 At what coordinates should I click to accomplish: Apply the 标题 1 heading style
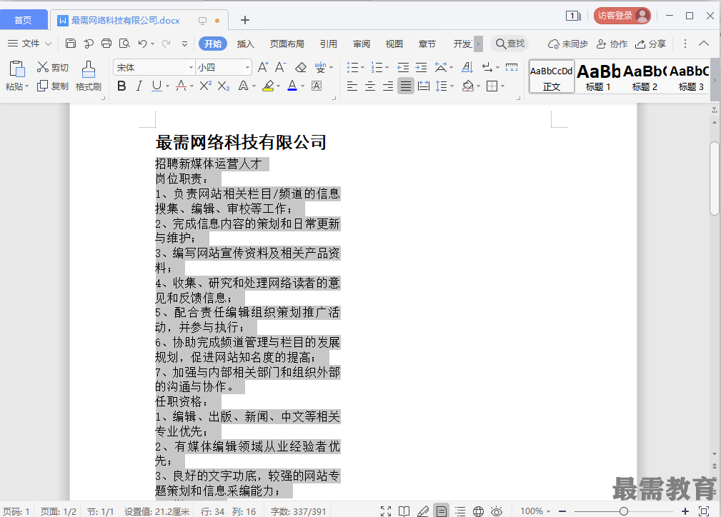pyautogui.click(x=598, y=76)
